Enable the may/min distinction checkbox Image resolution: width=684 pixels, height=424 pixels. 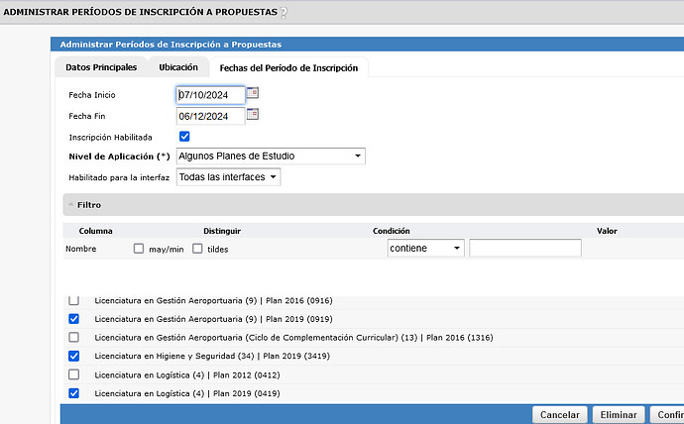tap(139, 249)
